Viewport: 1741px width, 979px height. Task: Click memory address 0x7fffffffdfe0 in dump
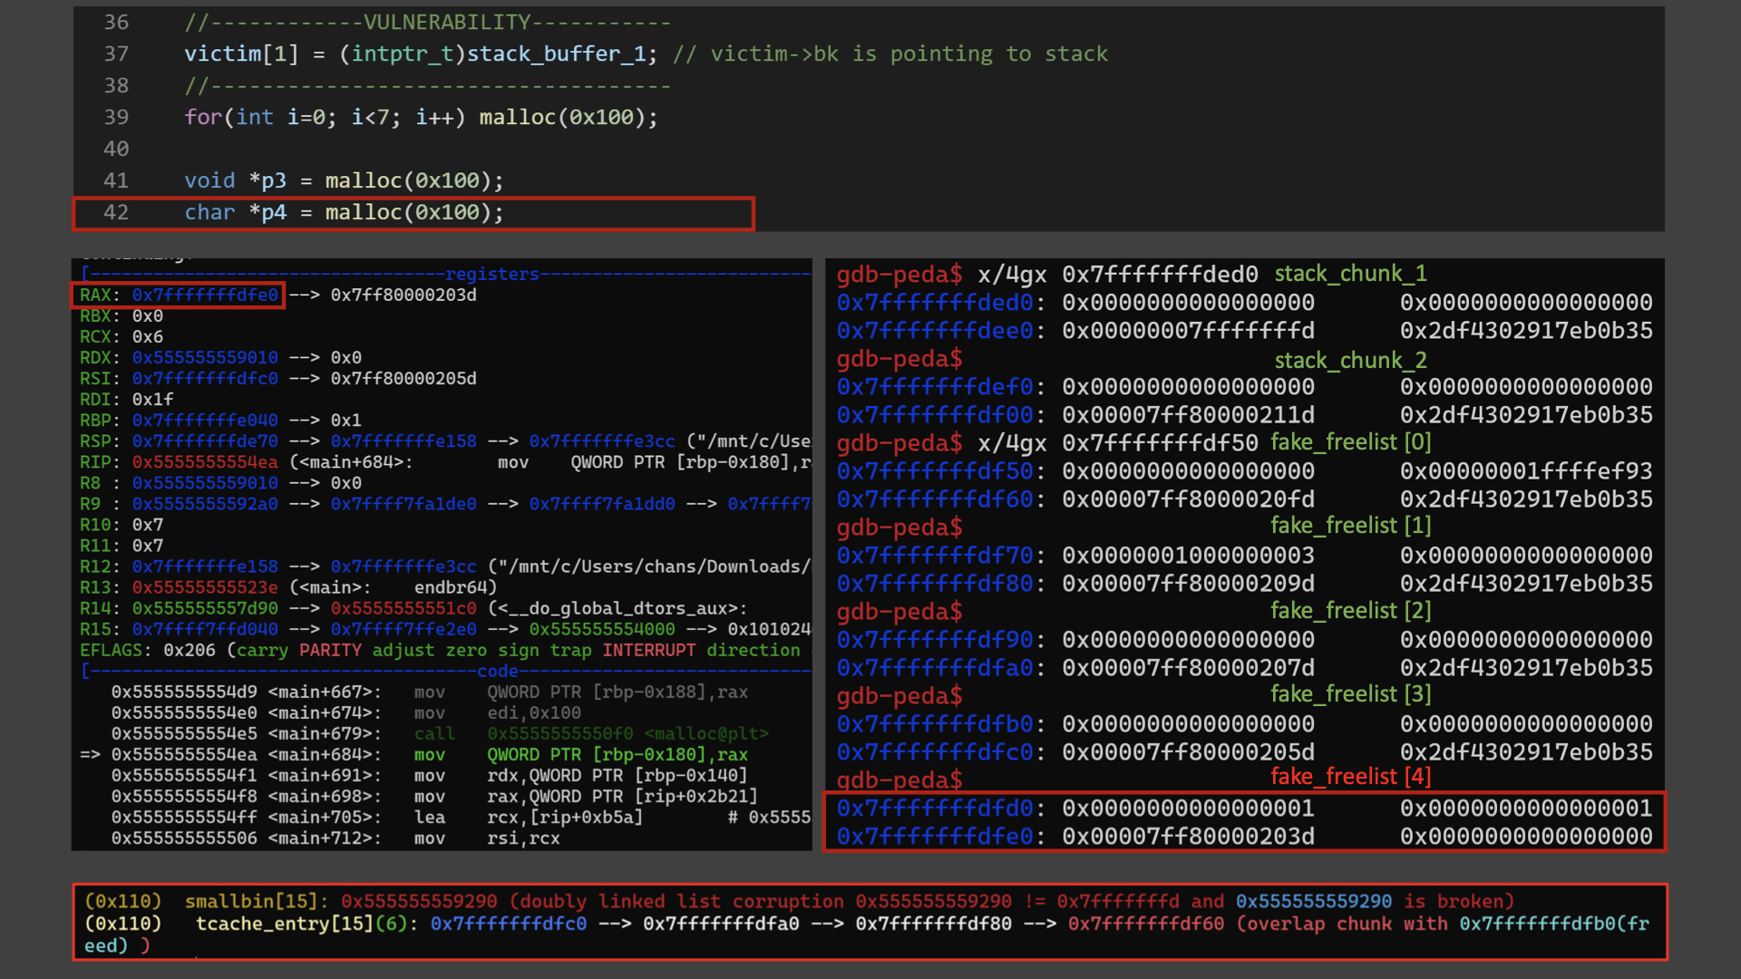[935, 837]
